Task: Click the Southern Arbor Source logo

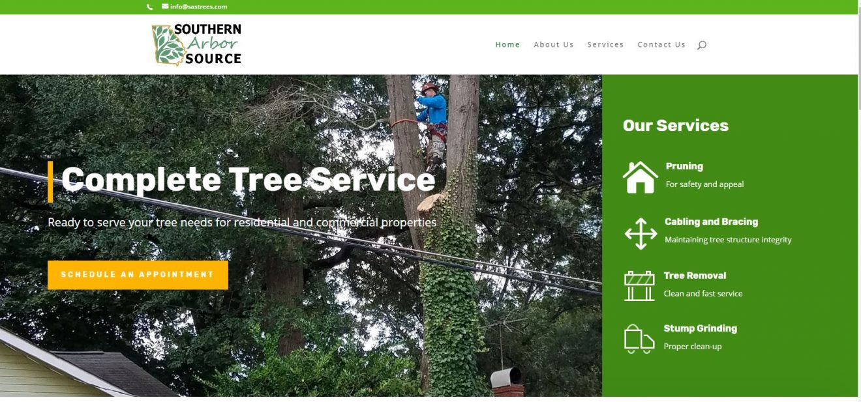Action: 196,45
